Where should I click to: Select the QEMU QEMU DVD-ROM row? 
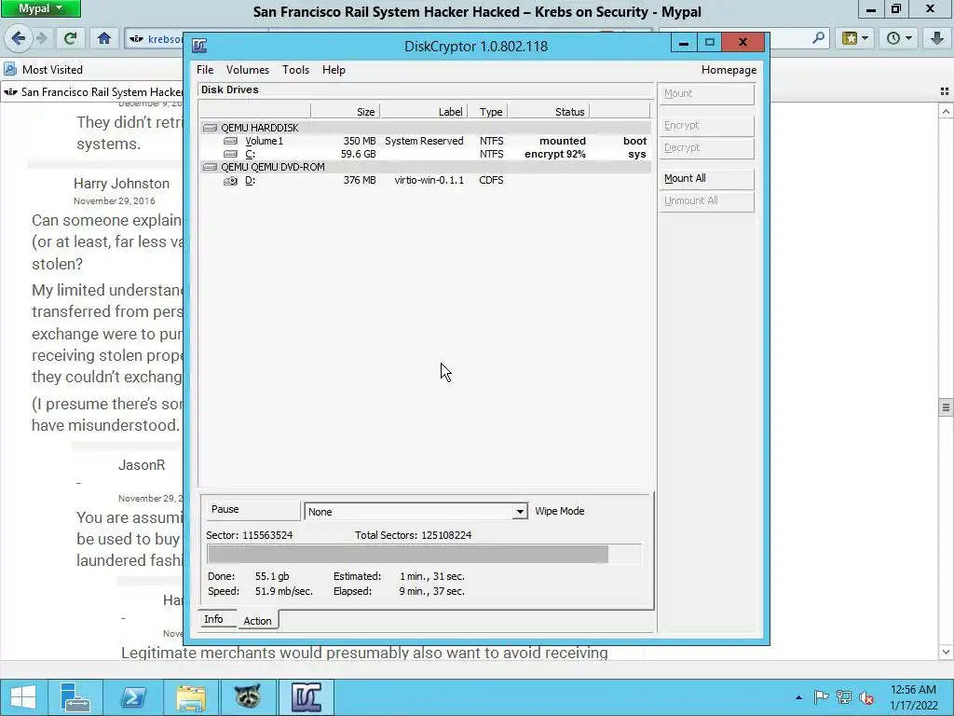click(426, 167)
